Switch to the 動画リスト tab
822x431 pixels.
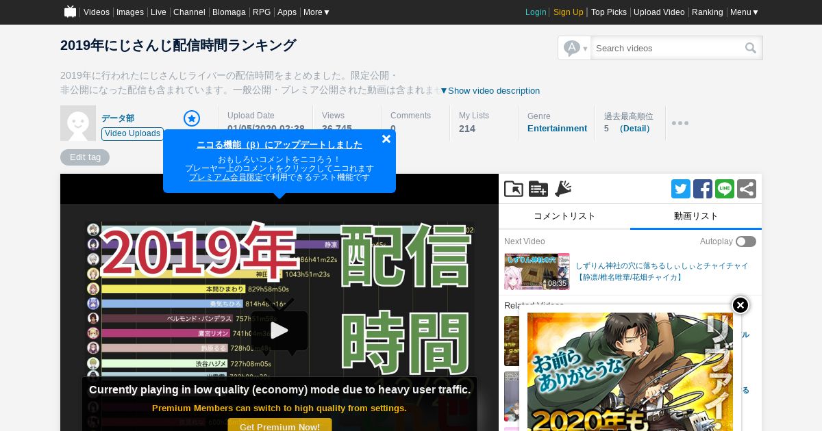tap(696, 216)
